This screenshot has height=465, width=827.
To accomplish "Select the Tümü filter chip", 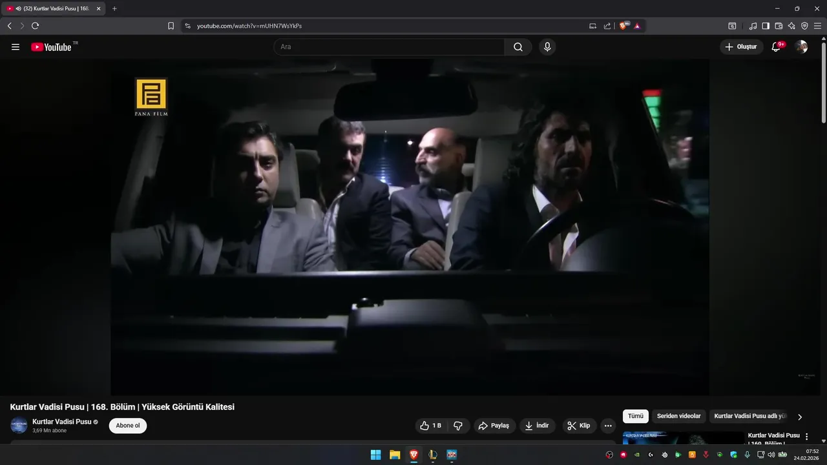I will (636, 417).
